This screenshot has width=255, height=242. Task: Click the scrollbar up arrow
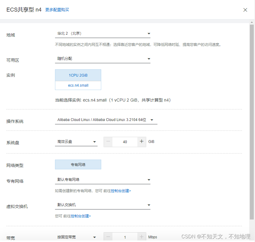252,22
